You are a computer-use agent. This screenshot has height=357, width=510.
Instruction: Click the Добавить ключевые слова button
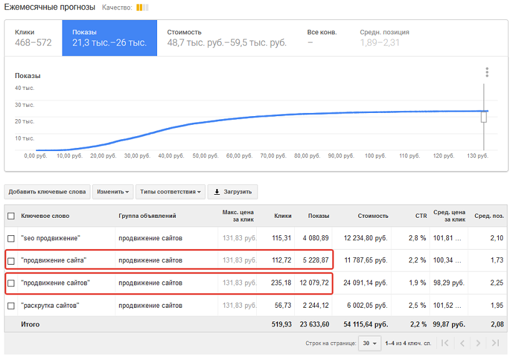[47, 192]
